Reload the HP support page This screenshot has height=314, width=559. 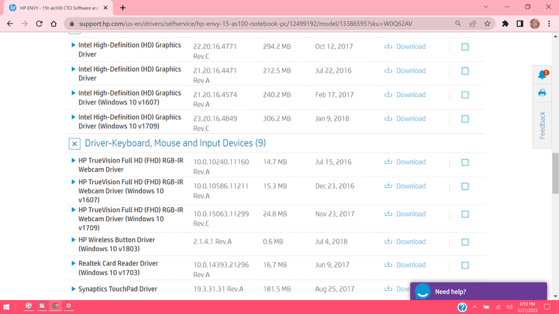(x=39, y=24)
